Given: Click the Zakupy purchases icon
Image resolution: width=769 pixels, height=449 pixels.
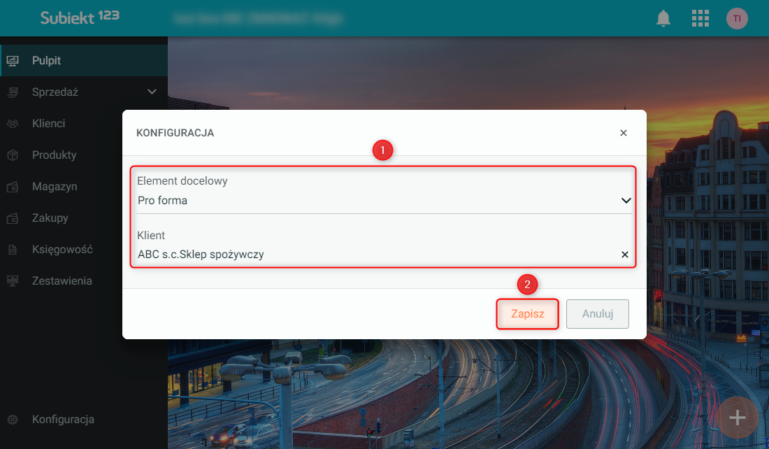Looking at the screenshot, I should (x=13, y=218).
